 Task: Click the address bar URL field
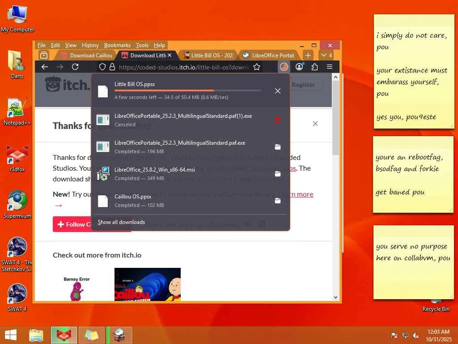(x=184, y=67)
